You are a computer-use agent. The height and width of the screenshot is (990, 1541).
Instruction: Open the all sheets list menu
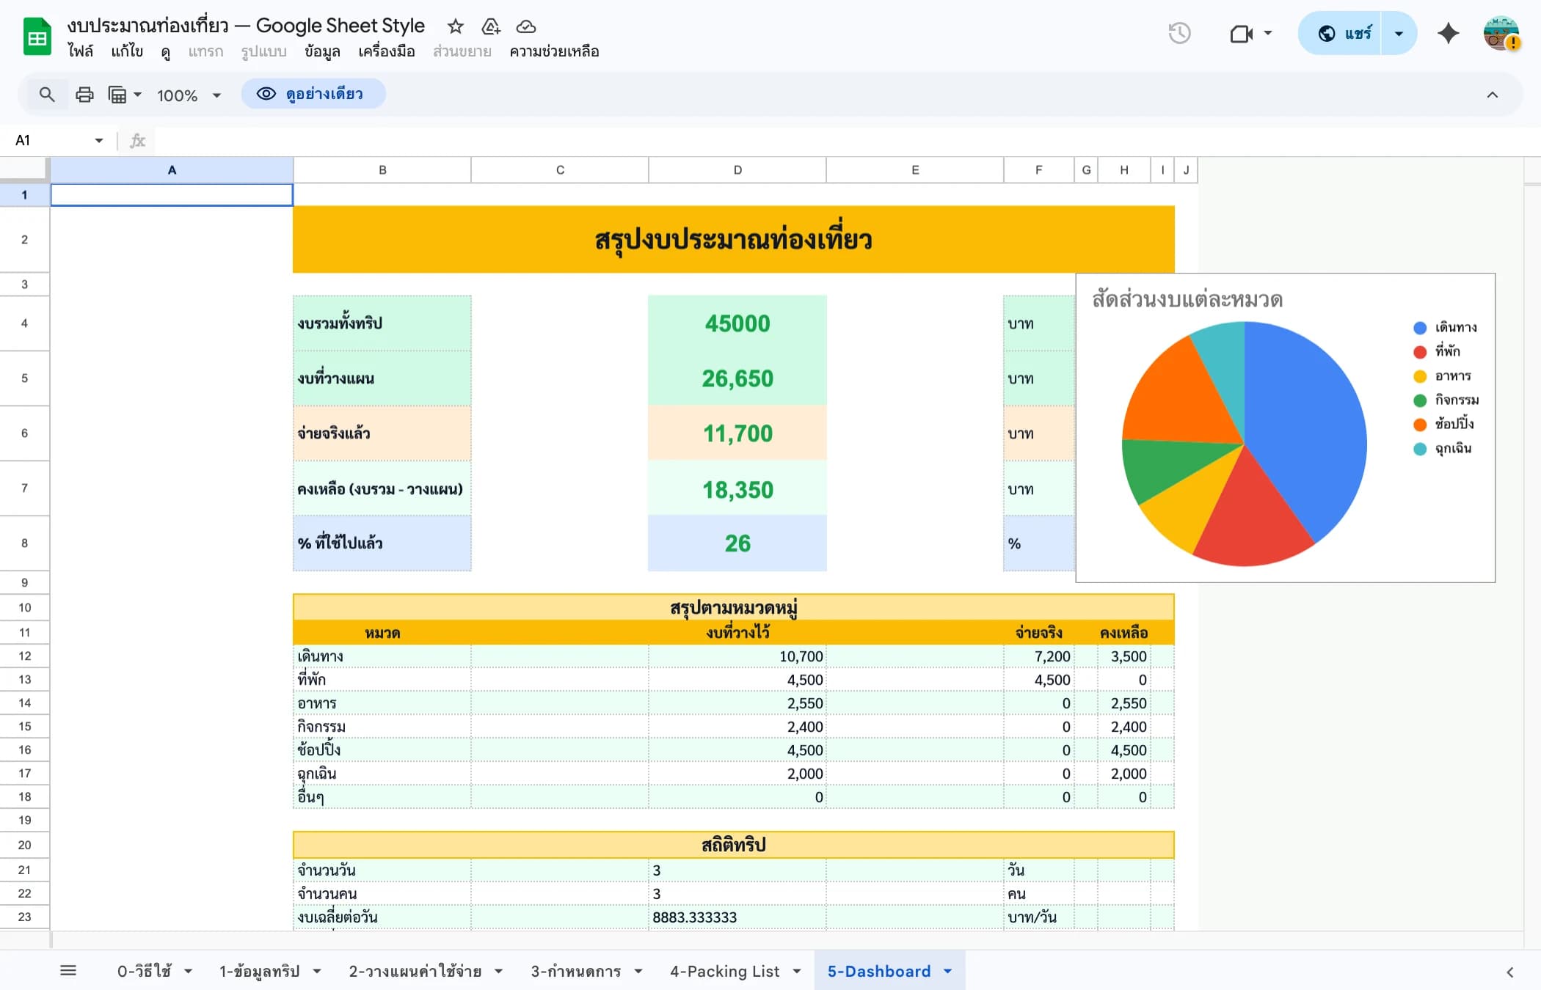click(x=69, y=969)
